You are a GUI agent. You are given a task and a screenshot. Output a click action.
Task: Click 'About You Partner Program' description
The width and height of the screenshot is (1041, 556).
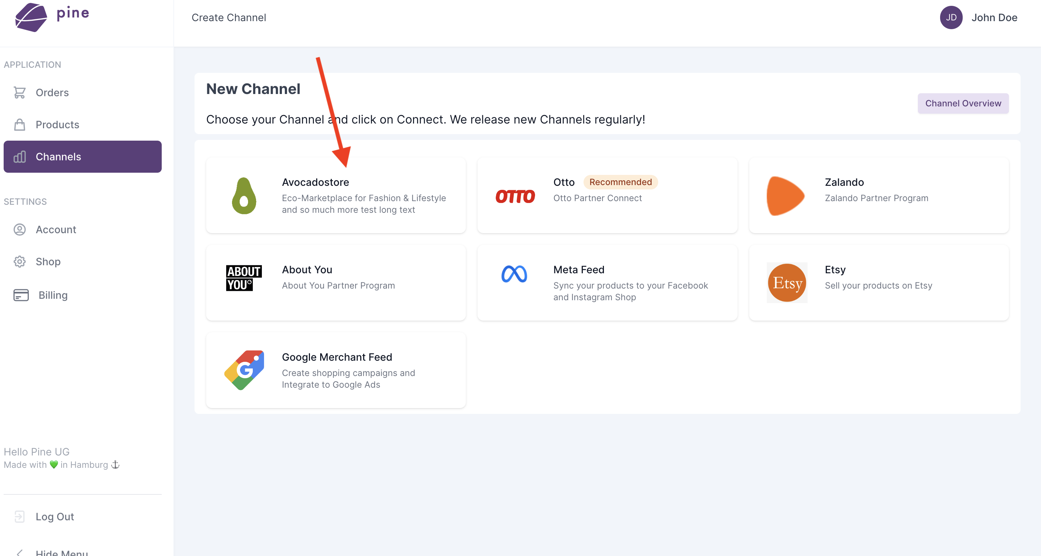click(x=338, y=286)
